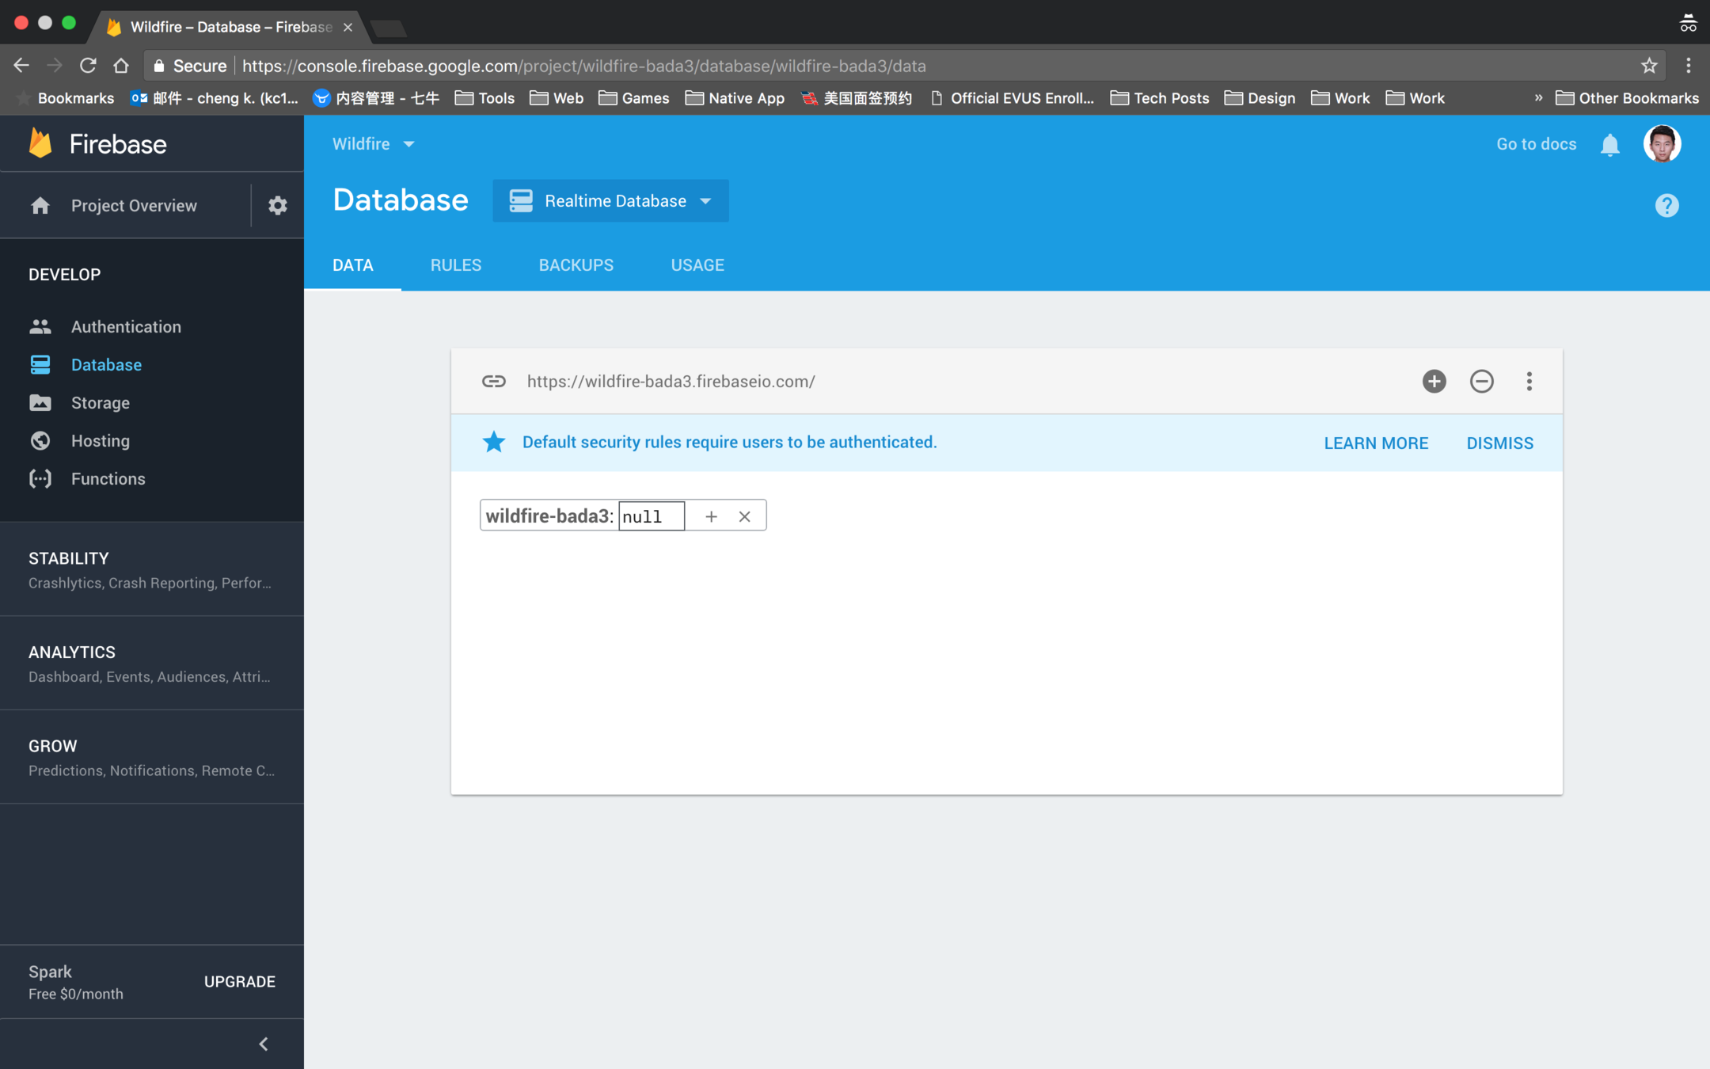Open the database three-dot overflow menu
Image resolution: width=1710 pixels, height=1069 pixels.
point(1529,381)
